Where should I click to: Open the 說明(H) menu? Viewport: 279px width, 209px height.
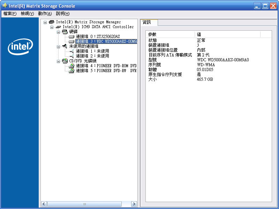tap(63, 14)
